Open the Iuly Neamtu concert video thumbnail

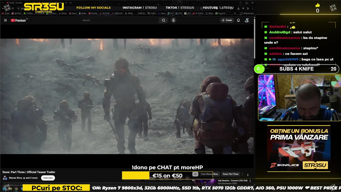[x=205, y=182]
